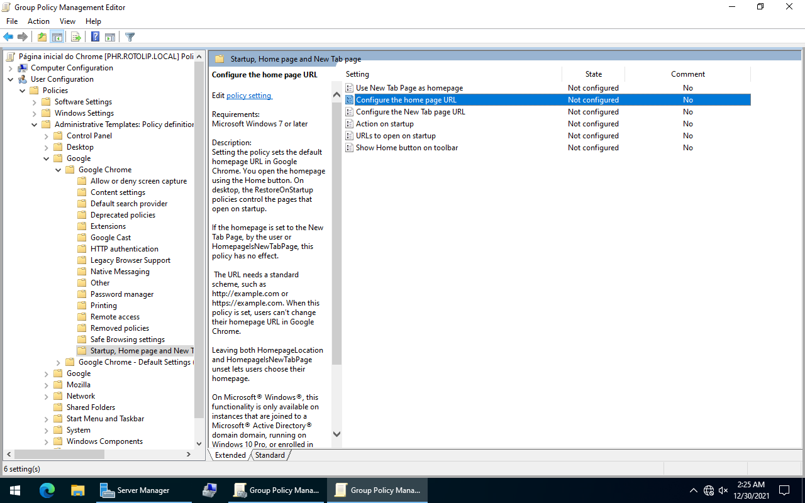The height and width of the screenshot is (503, 805).
Task: Collapse the Google Chrome tree node
Action: pos(58,170)
